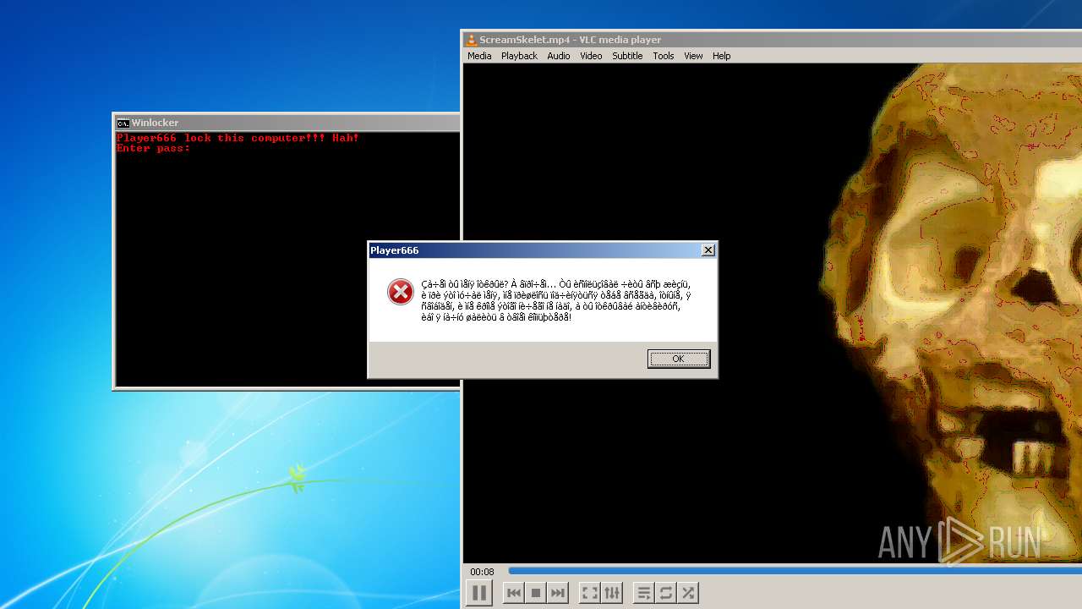Skip to next media in VLC
The image size is (1082, 609).
tap(558, 593)
